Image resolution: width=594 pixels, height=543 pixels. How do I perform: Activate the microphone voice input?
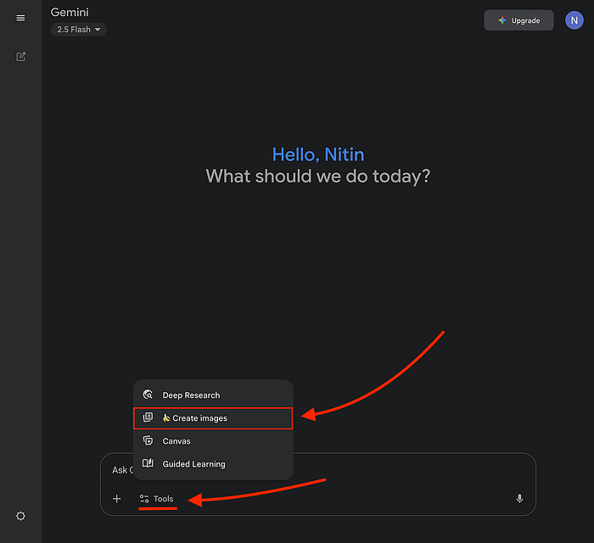519,498
